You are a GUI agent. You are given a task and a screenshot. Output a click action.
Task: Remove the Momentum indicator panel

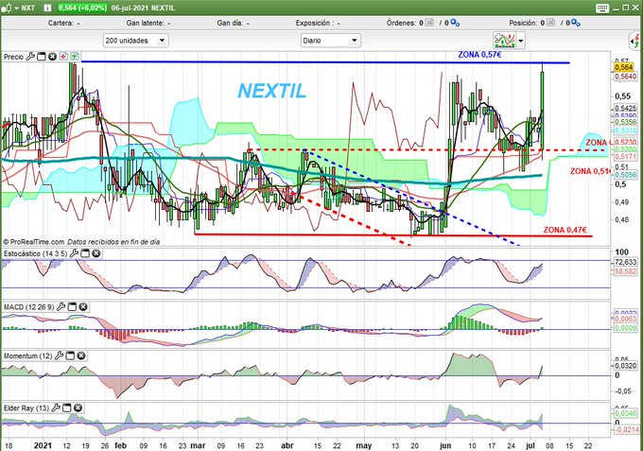pyautogui.click(x=81, y=356)
